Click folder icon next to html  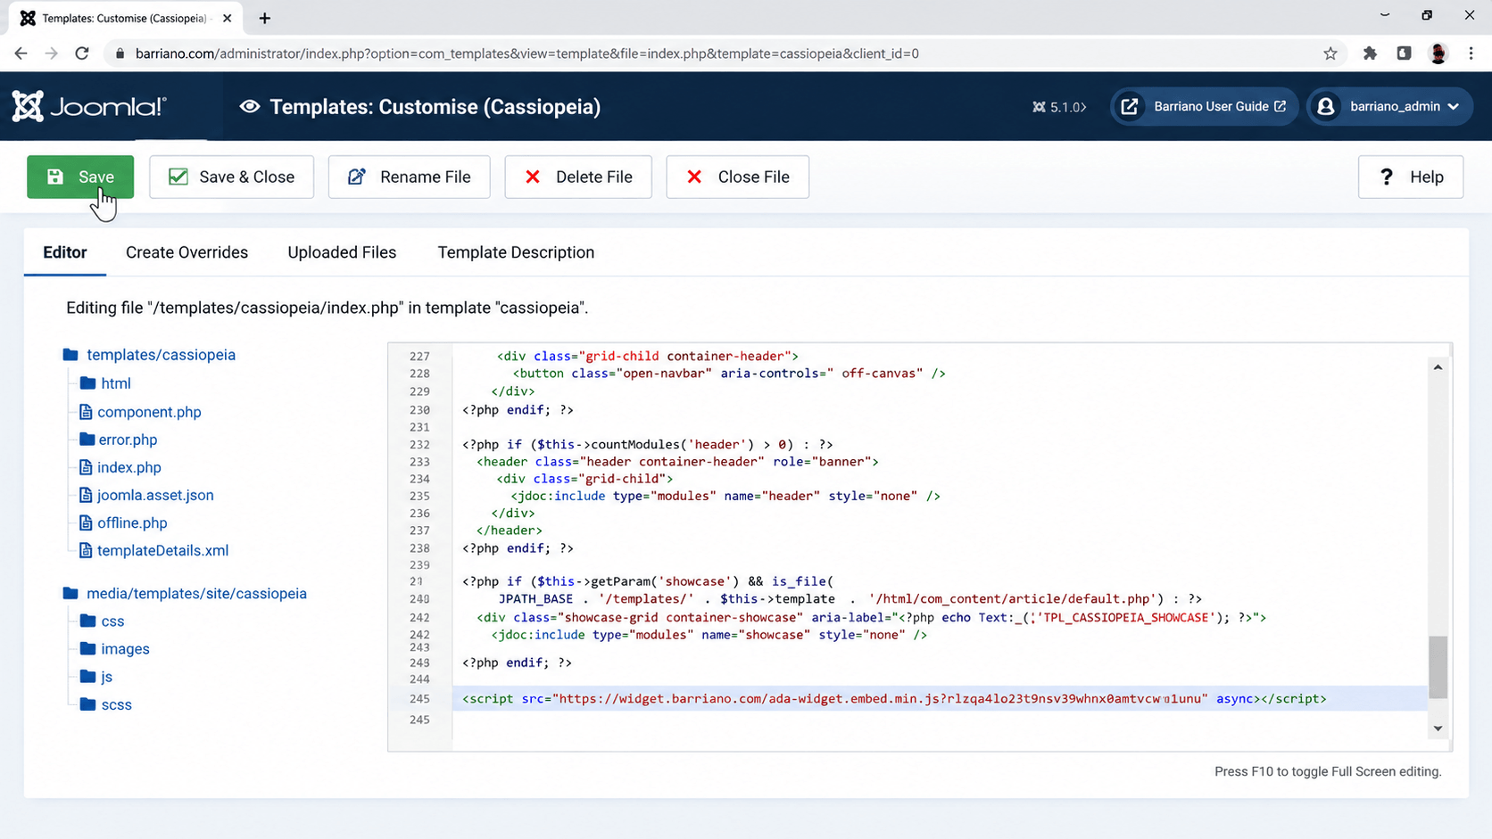pyautogui.click(x=87, y=383)
